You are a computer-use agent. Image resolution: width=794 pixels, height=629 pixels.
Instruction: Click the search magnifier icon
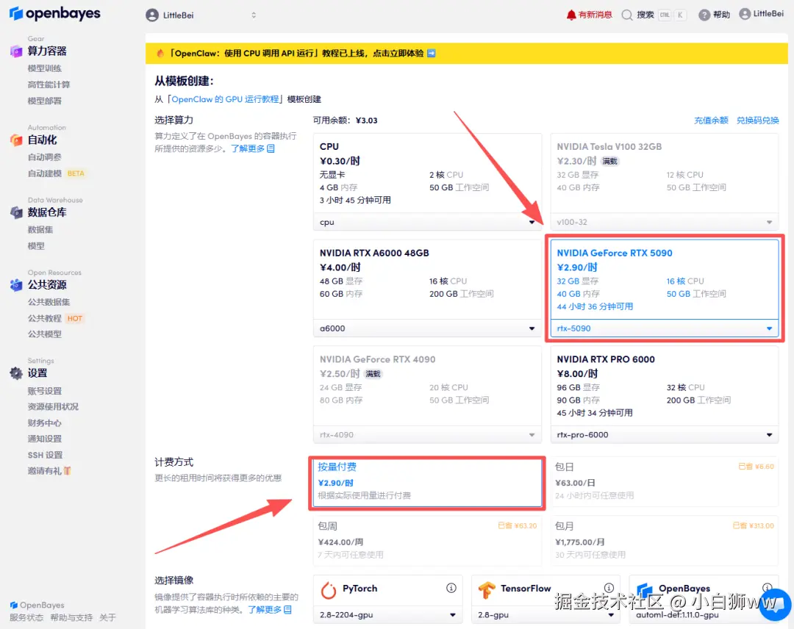pos(627,15)
